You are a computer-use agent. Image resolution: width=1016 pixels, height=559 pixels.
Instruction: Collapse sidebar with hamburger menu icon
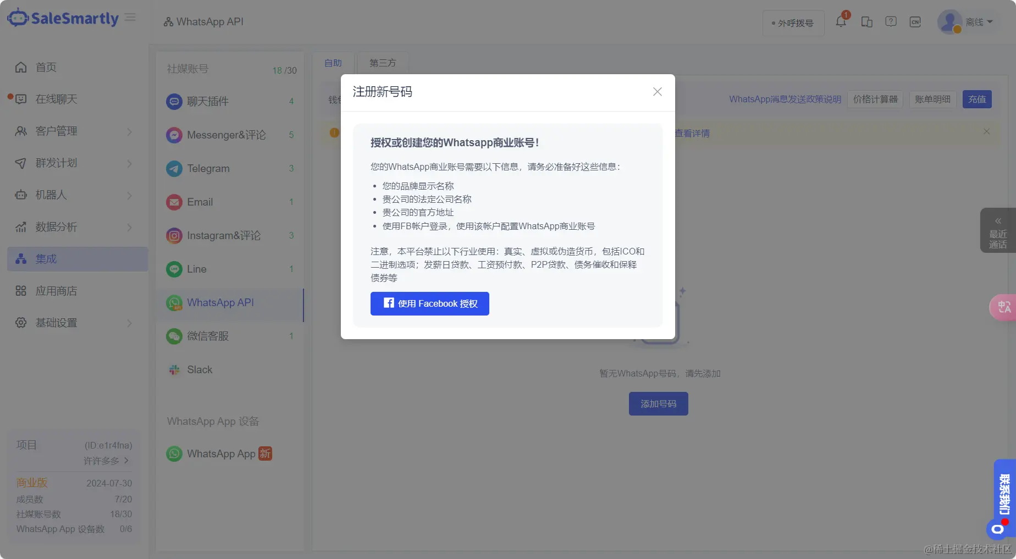pyautogui.click(x=130, y=18)
